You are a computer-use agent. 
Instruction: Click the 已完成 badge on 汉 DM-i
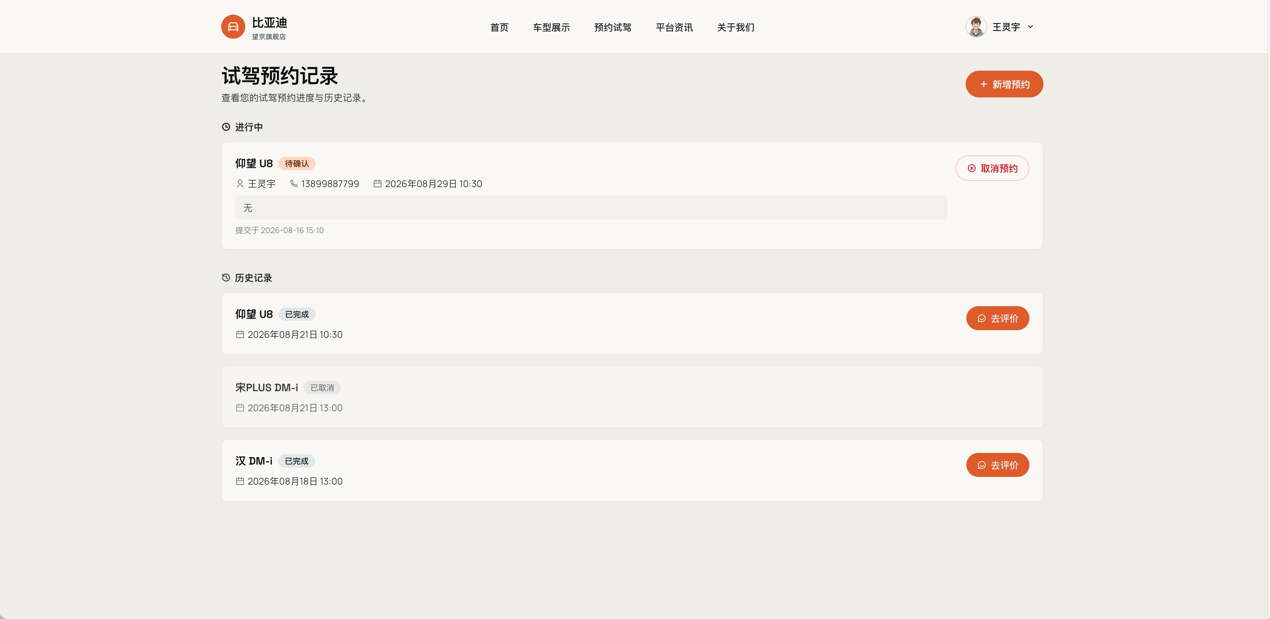pyautogui.click(x=296, y=461)
